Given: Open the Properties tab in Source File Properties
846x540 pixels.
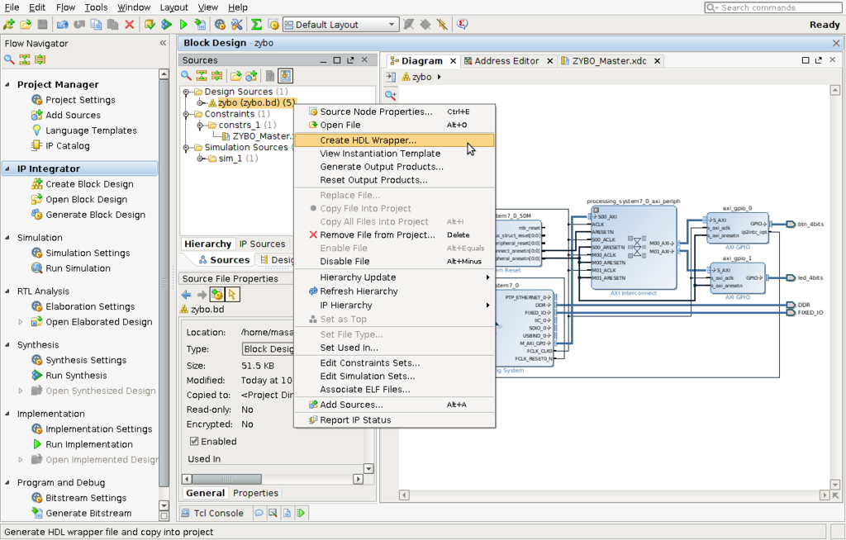Looking at the screenshot, I should click(x=255, y=493).
